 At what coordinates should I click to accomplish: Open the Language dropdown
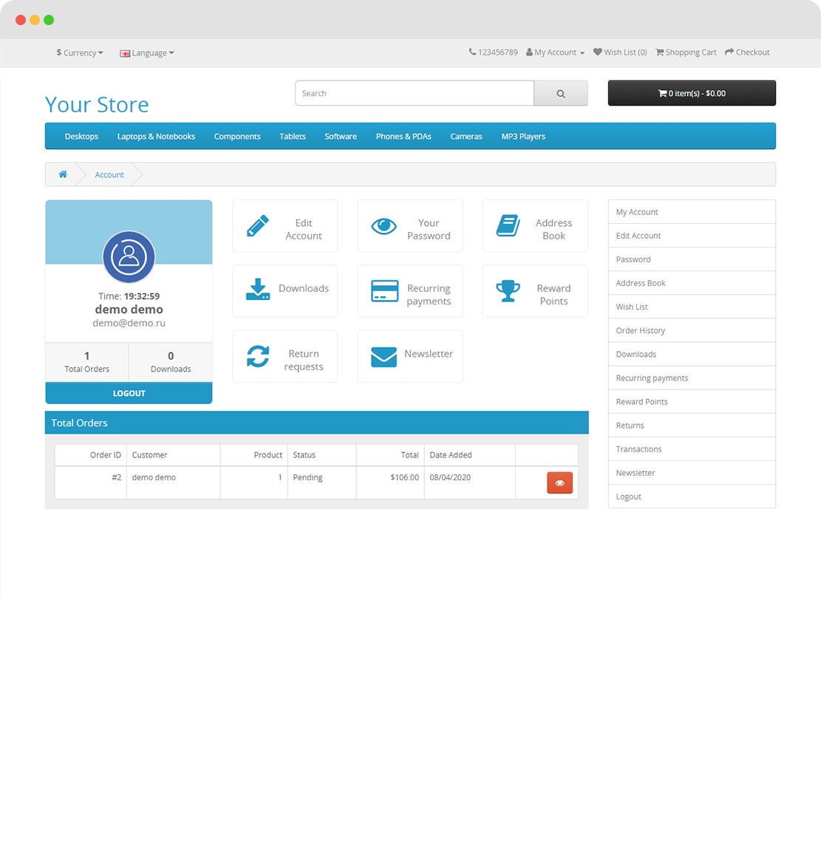[x=148, y=53]
